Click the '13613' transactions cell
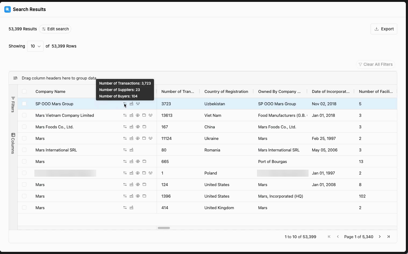Screen dimensions: 408x254 (x=167, y=115)
